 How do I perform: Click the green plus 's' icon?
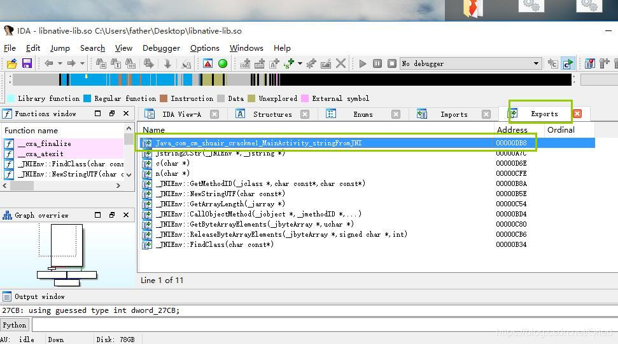tap(290, 63)
